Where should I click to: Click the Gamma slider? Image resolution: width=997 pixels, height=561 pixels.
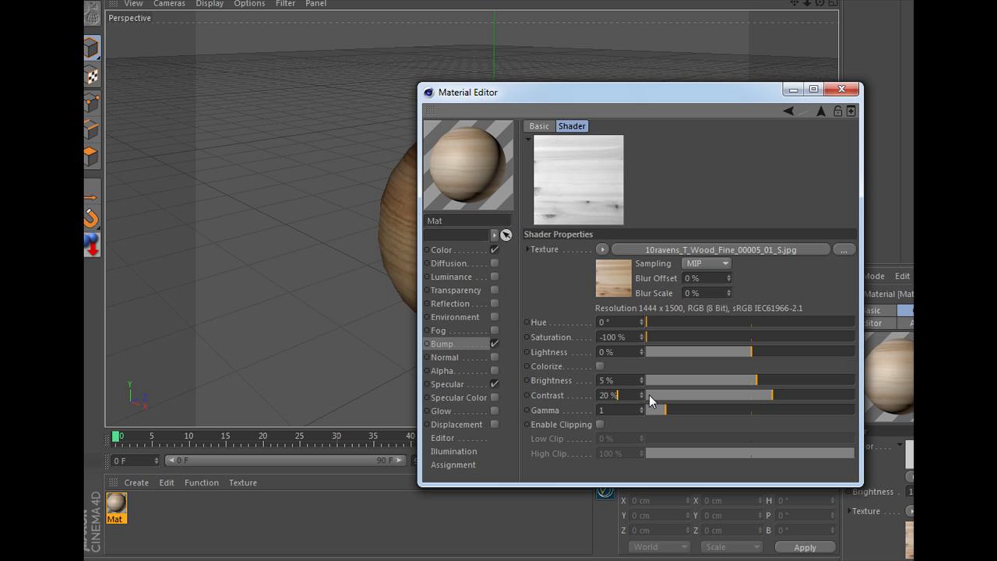click(750, 410)
